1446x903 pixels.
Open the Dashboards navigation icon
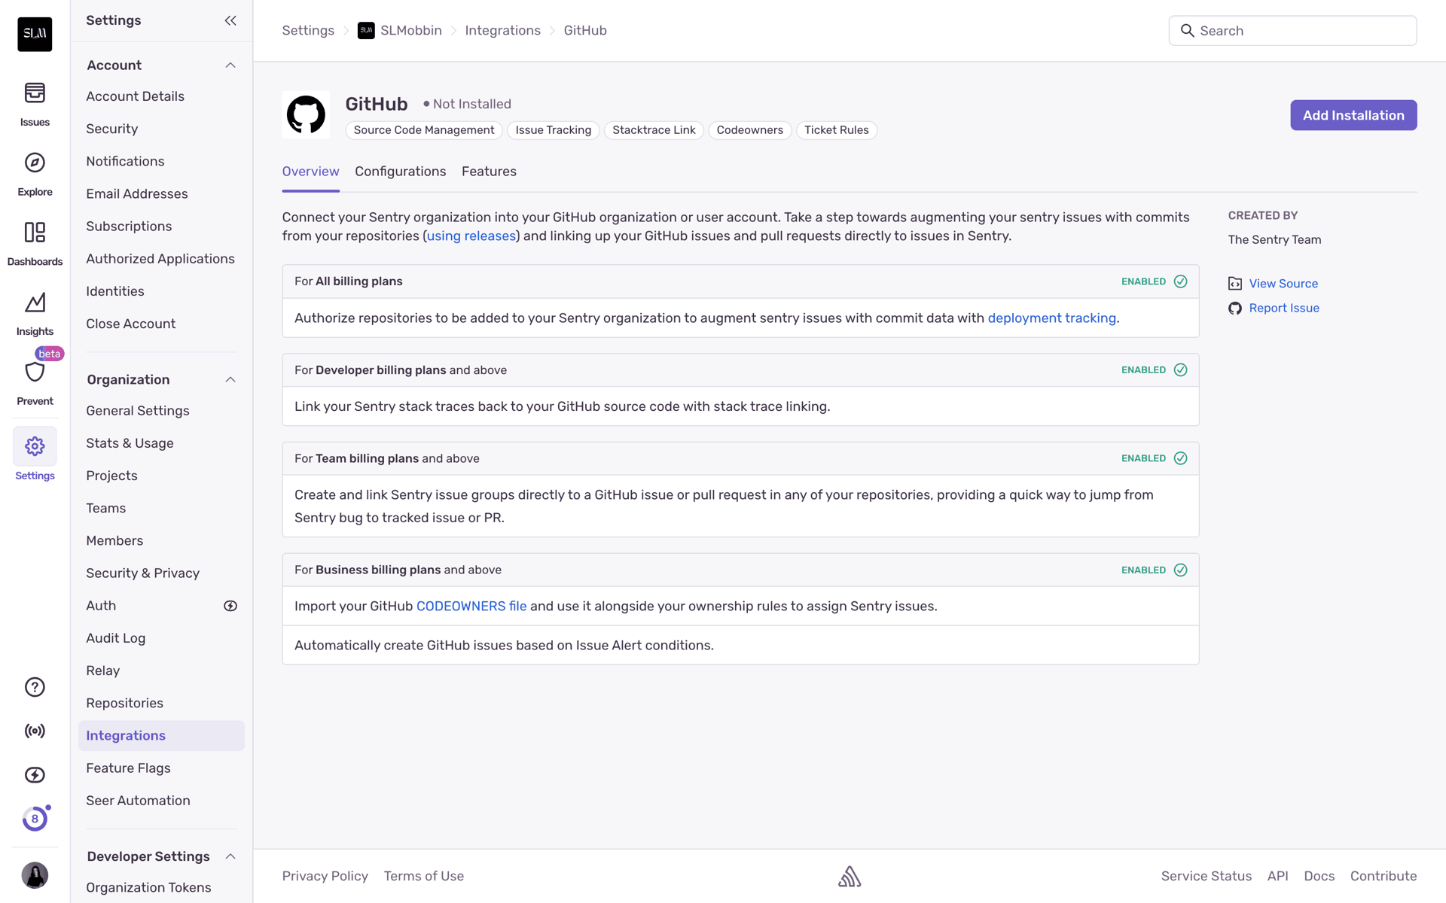tap(35, 244)
